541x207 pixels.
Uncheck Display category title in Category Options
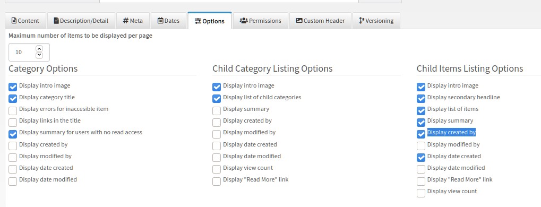13,99
